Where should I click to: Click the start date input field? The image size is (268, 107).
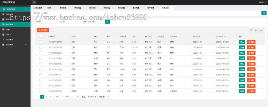tap(46, 22)
